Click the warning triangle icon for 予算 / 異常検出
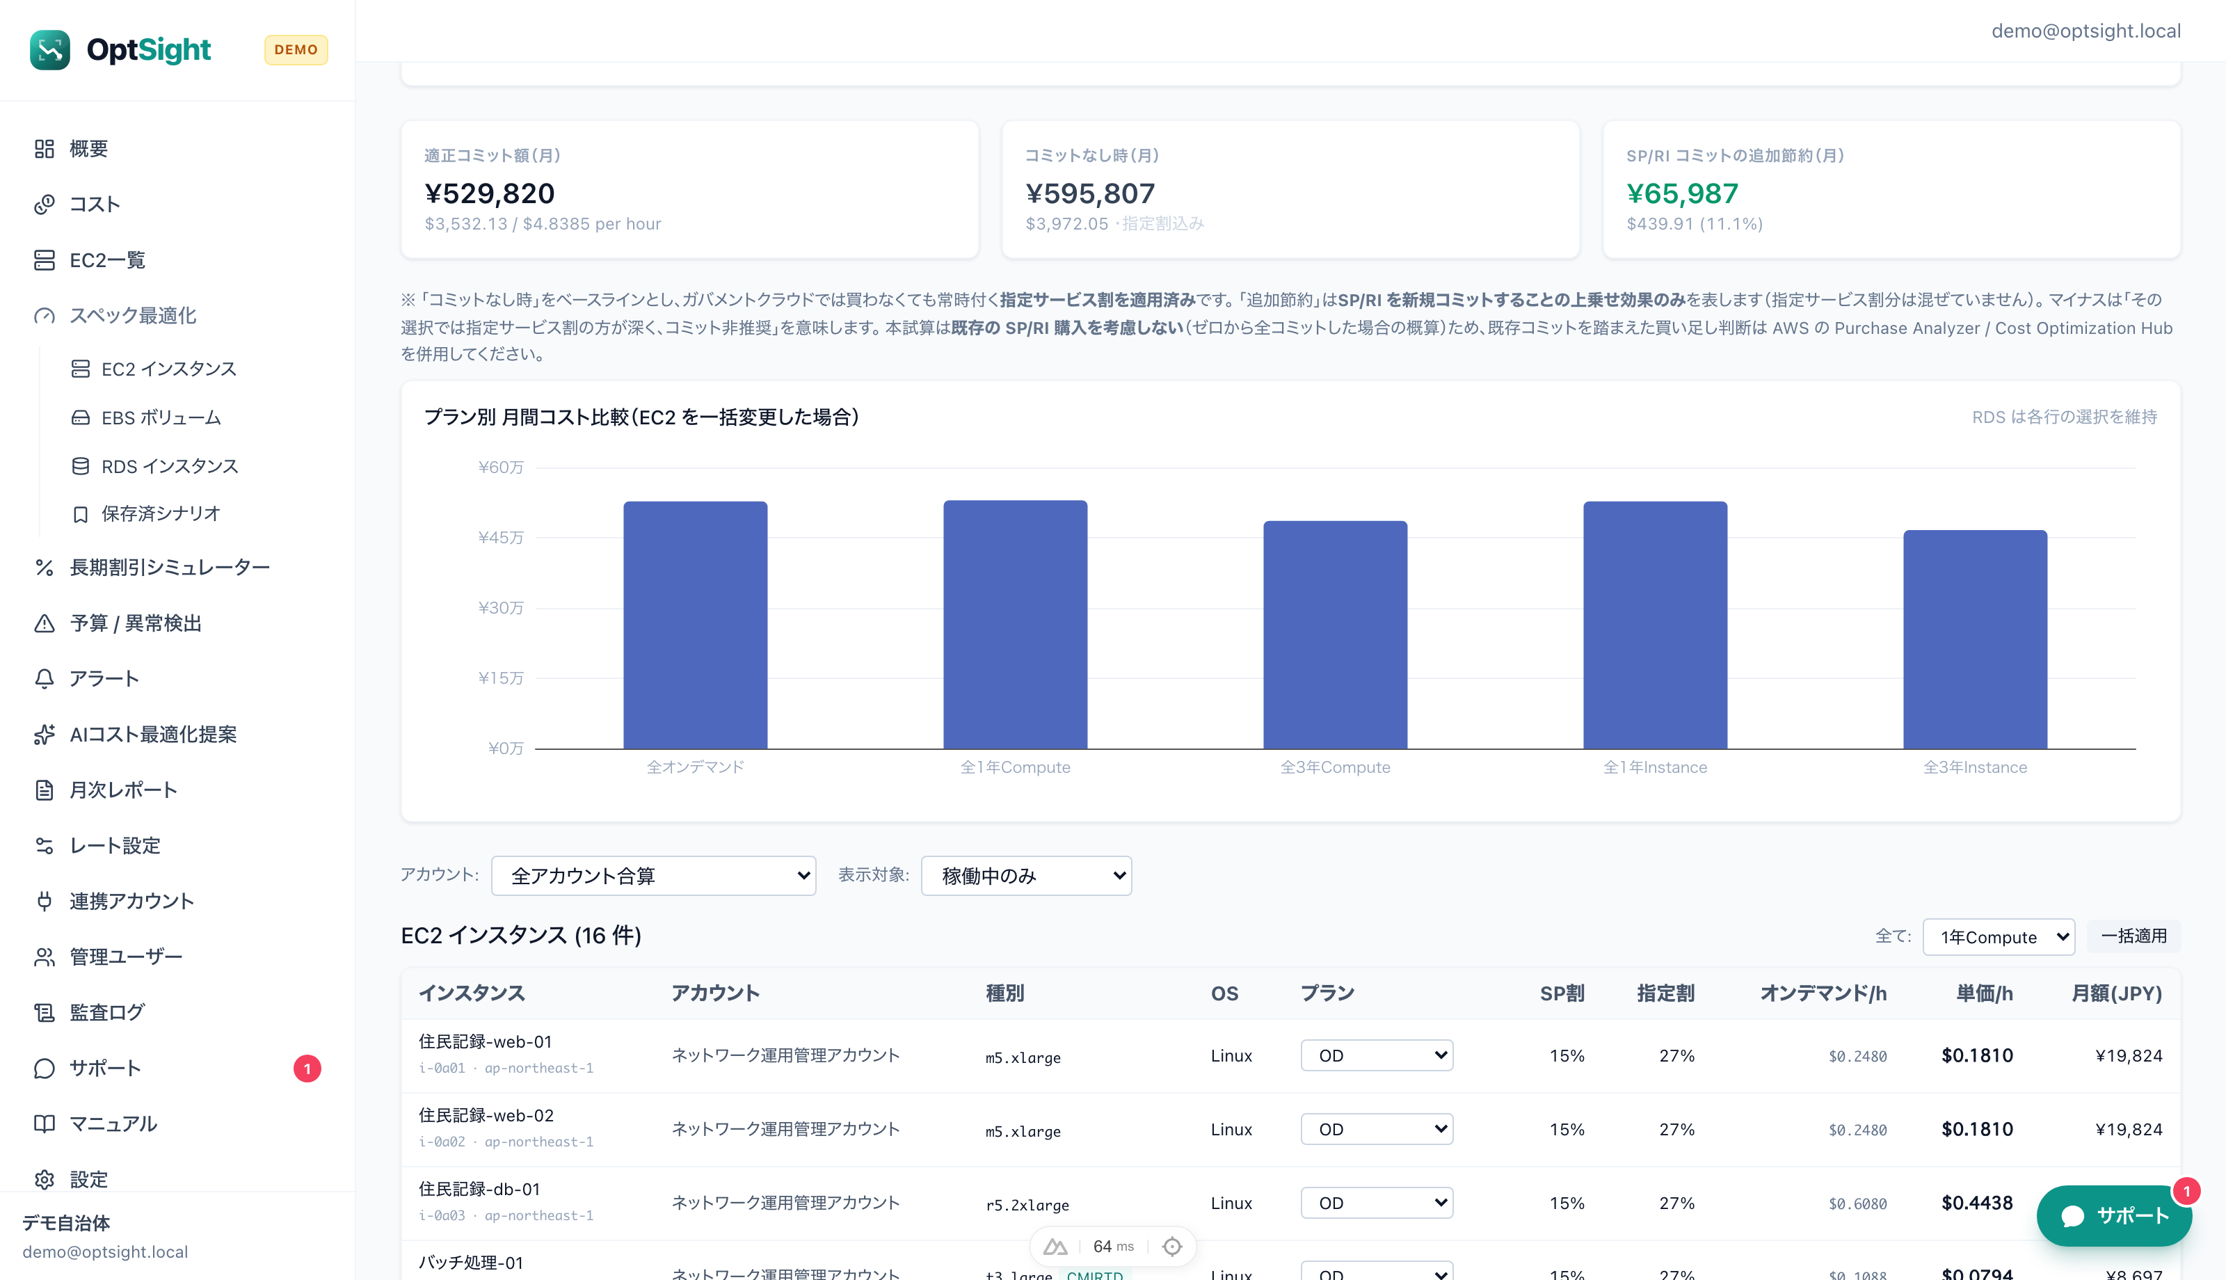The width and height of the screenshot is (2226, 1280). click(45, 623)
